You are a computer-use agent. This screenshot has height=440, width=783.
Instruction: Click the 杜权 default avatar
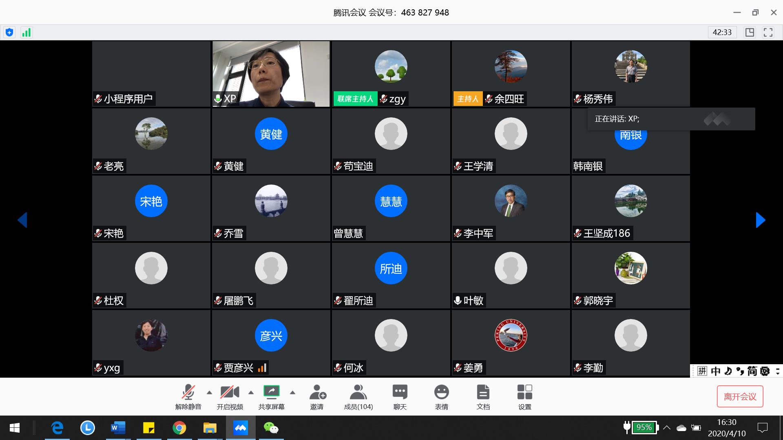click(151, 268)
